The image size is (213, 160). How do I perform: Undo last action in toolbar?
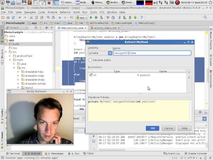[20, 18]
